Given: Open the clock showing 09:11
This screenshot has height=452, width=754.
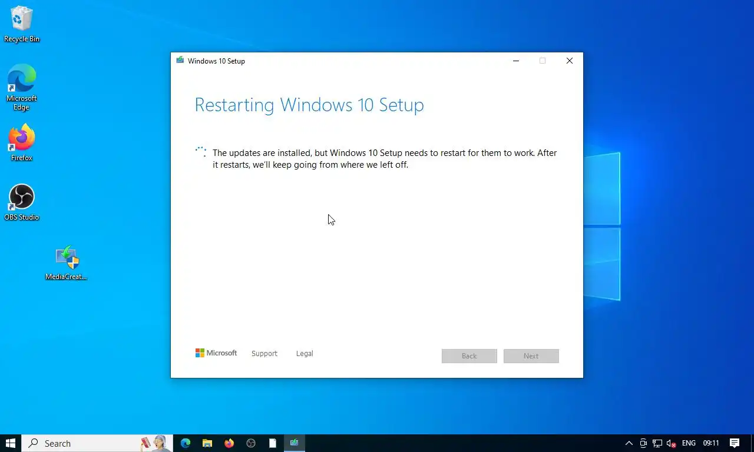Looking at the screenshot, I should (711, 443).
